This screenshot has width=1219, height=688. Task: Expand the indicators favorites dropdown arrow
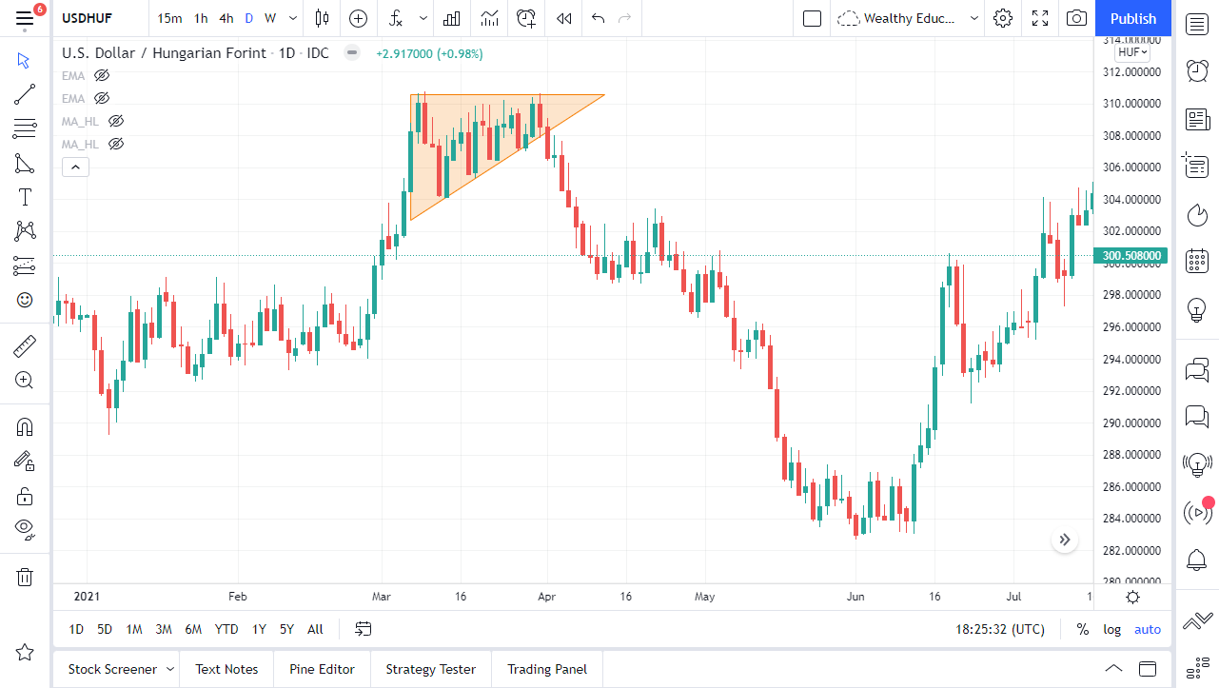coord(423,18)
